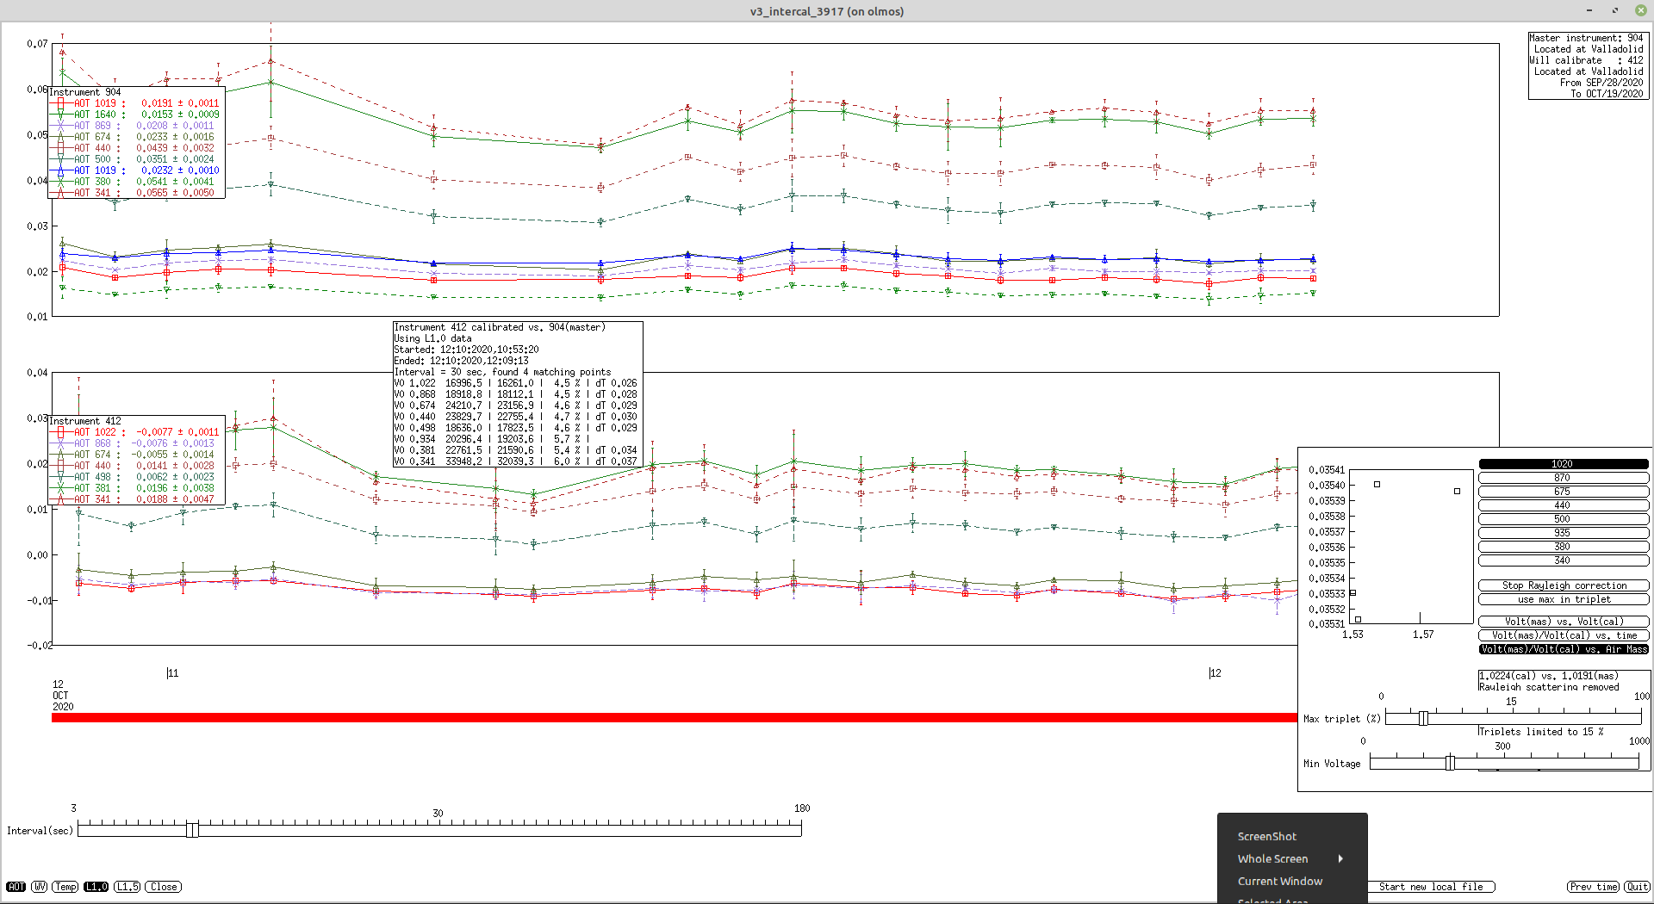This screenshot has height=904, width=1654.
Task: Click AOT 341 legend entry for instrument 904
Action: tap(136, 193)
